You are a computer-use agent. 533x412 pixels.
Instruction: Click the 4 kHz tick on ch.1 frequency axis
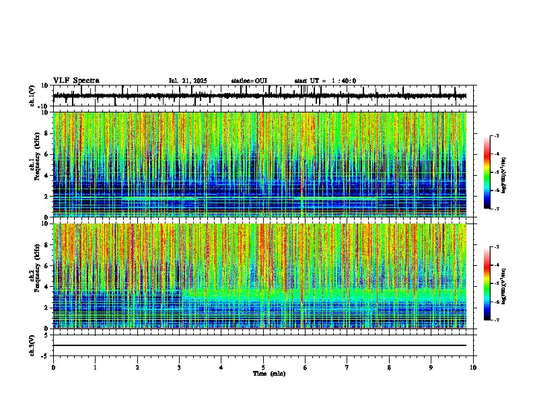46,176
